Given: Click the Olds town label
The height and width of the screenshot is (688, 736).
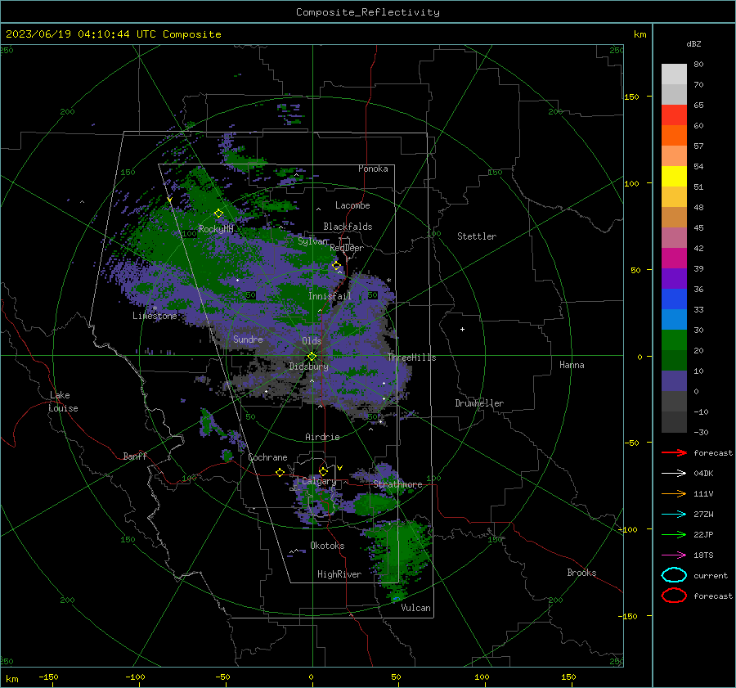Looking at the screenshot, I should pyautogui.click(x=312, y=341).
